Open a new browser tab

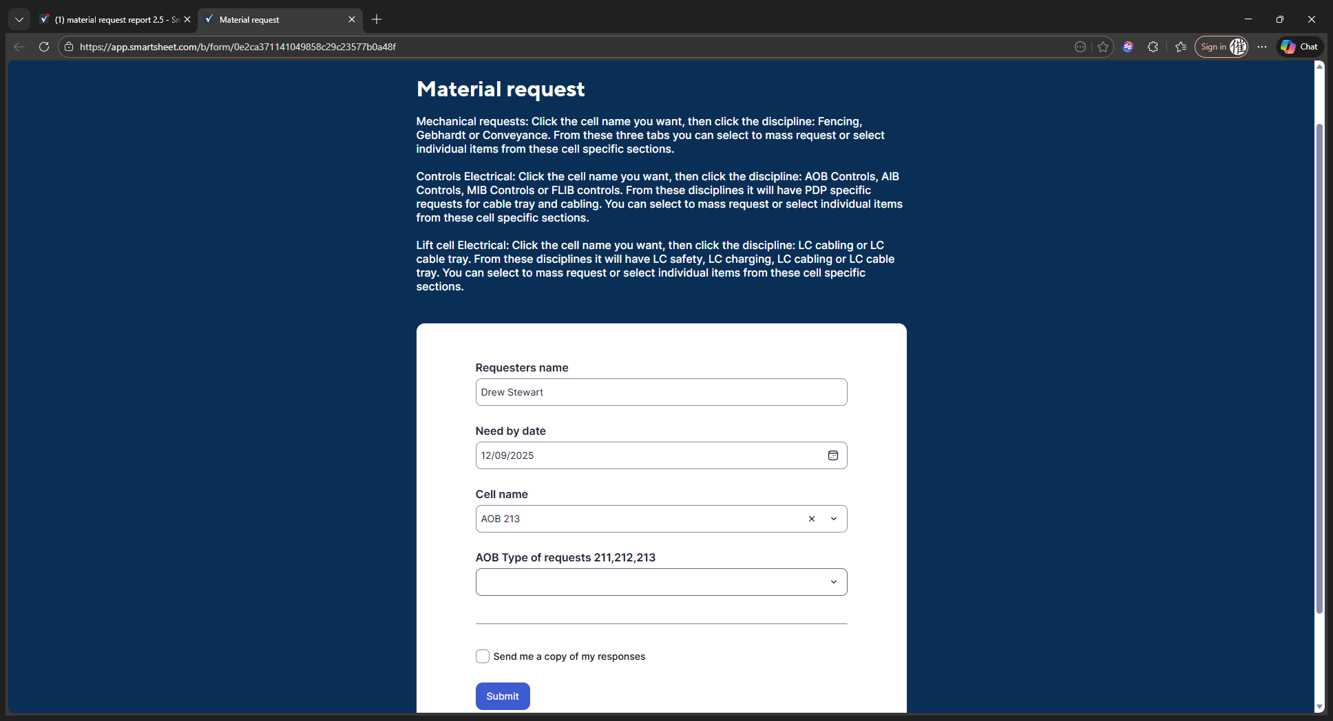377,19
